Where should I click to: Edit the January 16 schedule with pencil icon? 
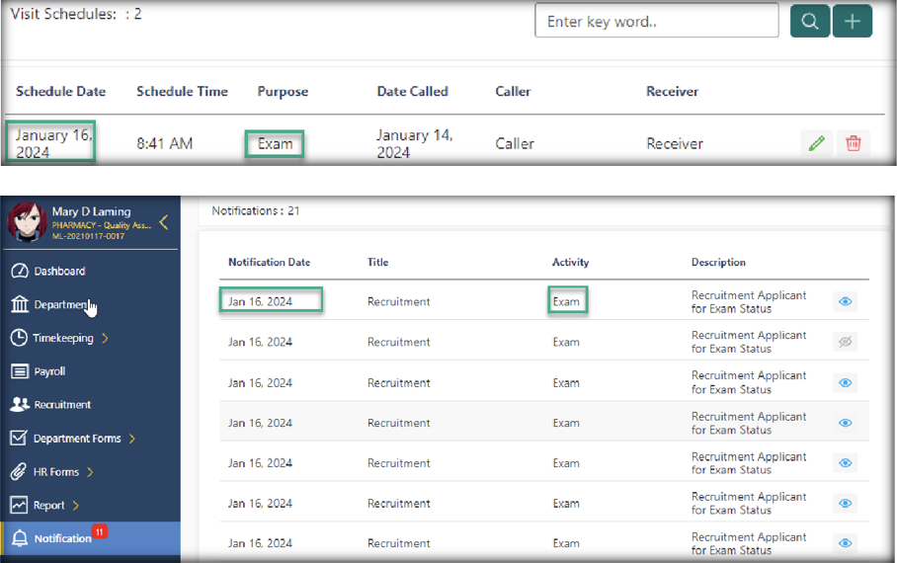click(816, 143)
